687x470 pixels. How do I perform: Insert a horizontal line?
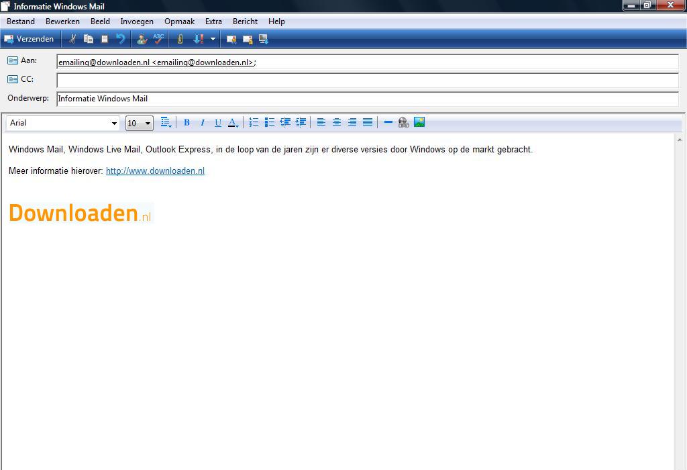click(388, 122)
